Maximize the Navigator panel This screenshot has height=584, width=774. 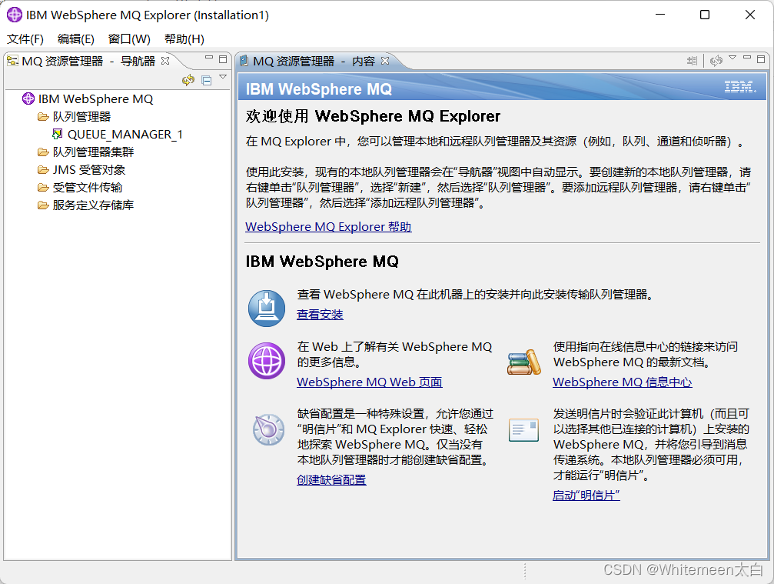click(223, 59)
